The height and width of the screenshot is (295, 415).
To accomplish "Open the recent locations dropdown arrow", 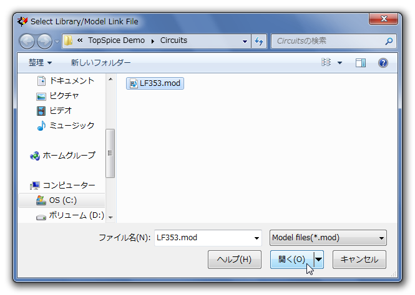I will [x=57, y=42].
